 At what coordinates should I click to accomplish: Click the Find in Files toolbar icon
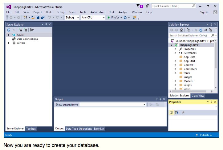pos(135,18)
